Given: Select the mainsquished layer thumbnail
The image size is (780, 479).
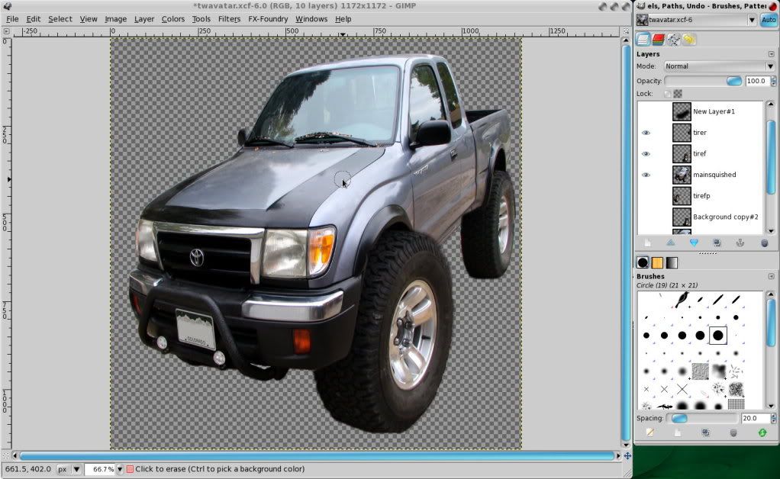Looking at the screenshot, I should pyautogui.click(x=682, y=175).
